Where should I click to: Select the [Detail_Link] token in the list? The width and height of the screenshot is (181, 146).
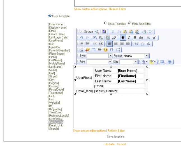coord(56,125)
